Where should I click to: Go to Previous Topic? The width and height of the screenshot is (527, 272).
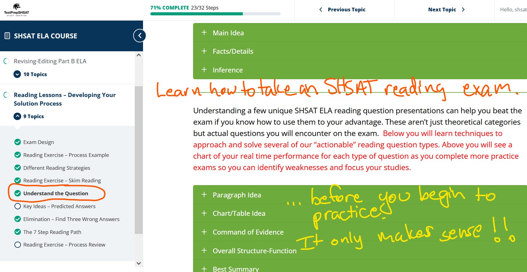343,10
